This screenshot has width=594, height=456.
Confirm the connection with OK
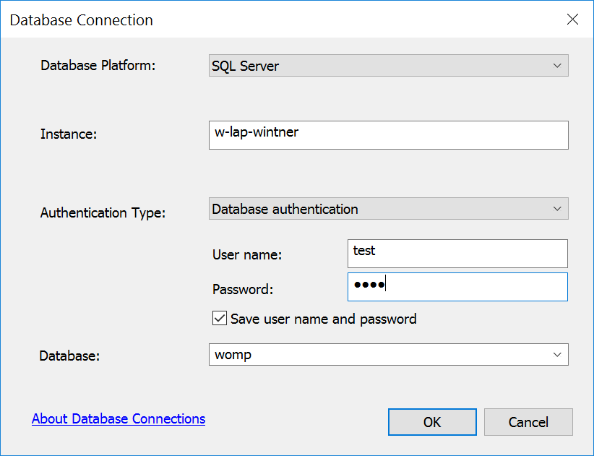coord(431,422)
